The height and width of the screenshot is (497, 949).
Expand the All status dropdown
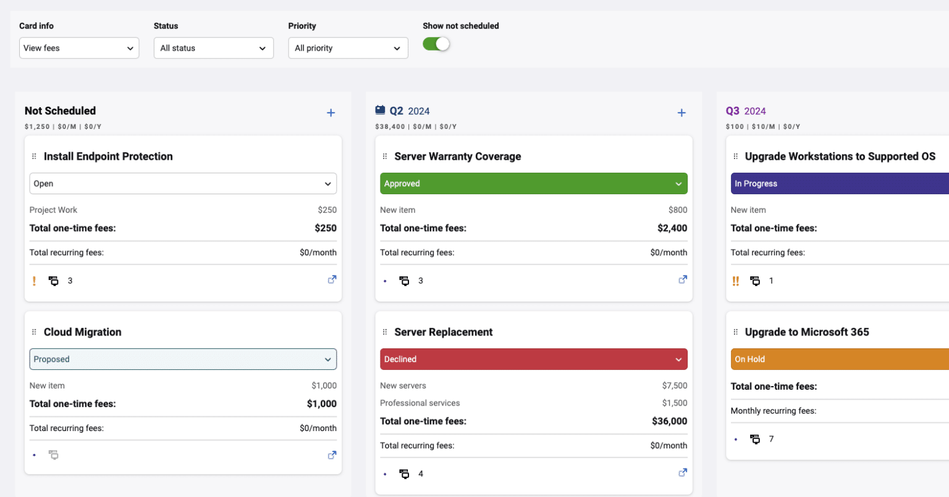213,47
